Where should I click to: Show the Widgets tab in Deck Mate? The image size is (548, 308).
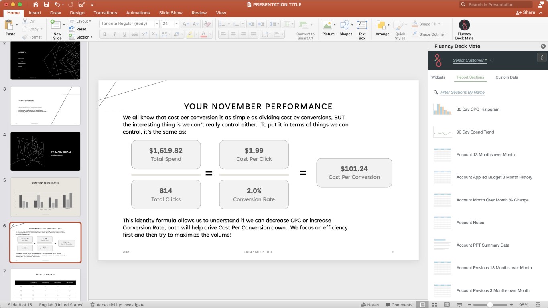[438, 77]
